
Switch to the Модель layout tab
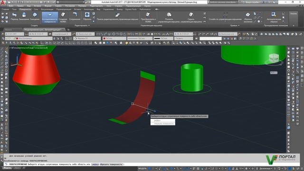(8, 168)
